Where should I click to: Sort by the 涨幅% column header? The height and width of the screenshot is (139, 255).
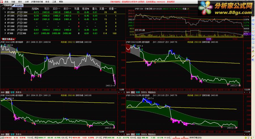tap(35, 9)
